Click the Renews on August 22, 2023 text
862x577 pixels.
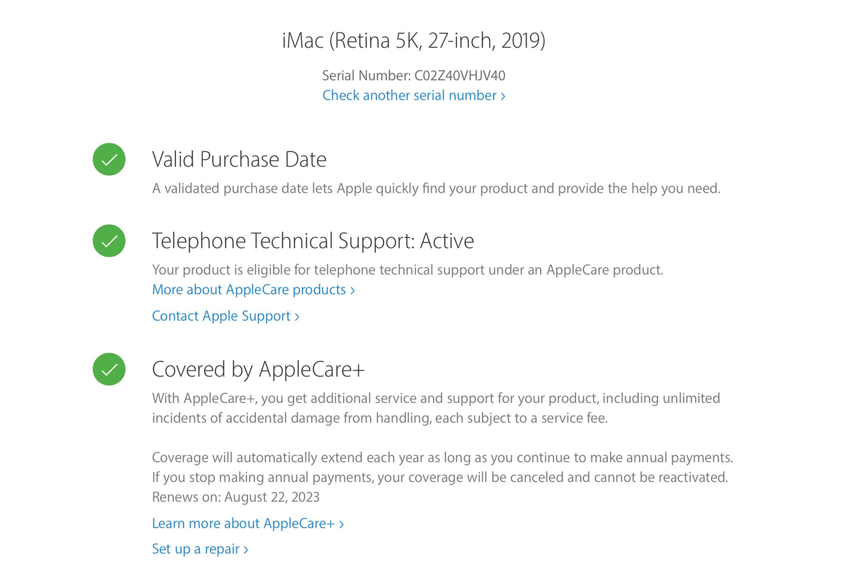pos(236,497)
